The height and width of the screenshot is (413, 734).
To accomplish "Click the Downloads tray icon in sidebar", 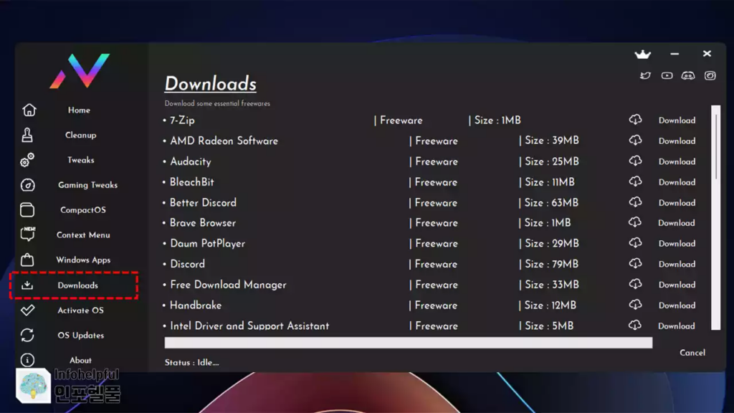I will pyautogui.click(x=27, y=285).
